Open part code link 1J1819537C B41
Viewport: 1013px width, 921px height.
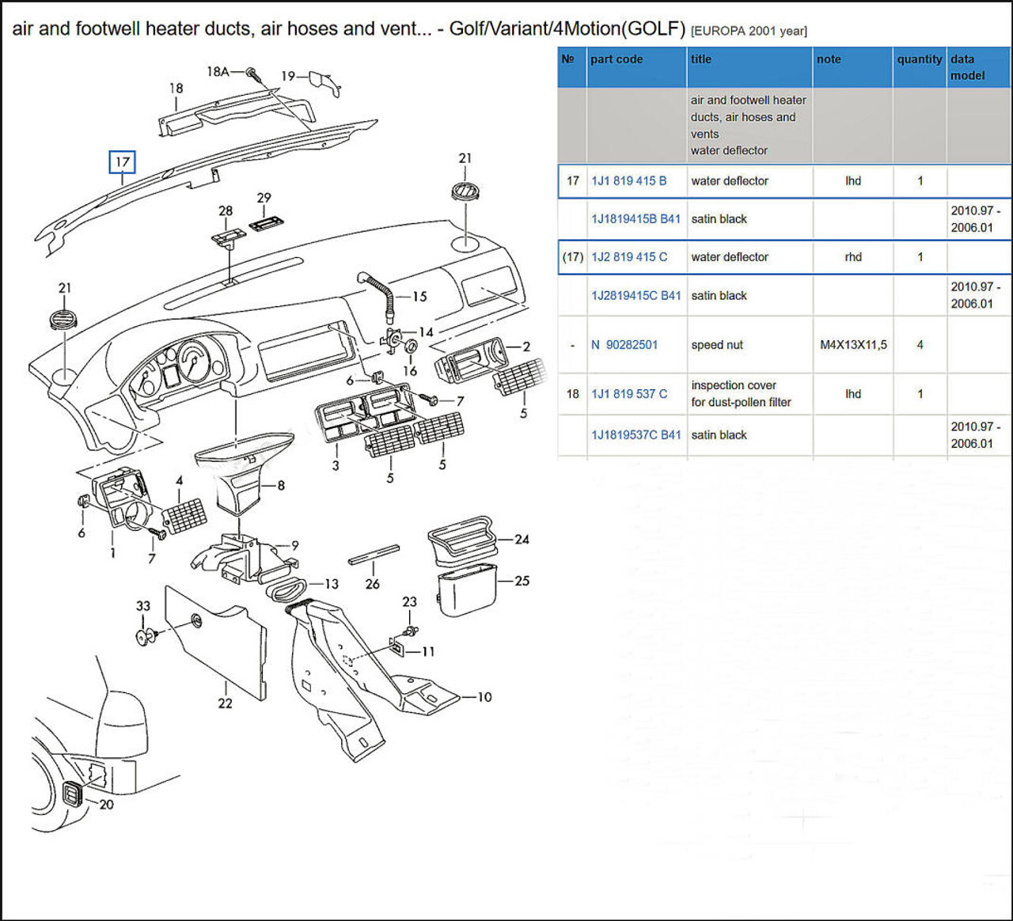[635, 435]
